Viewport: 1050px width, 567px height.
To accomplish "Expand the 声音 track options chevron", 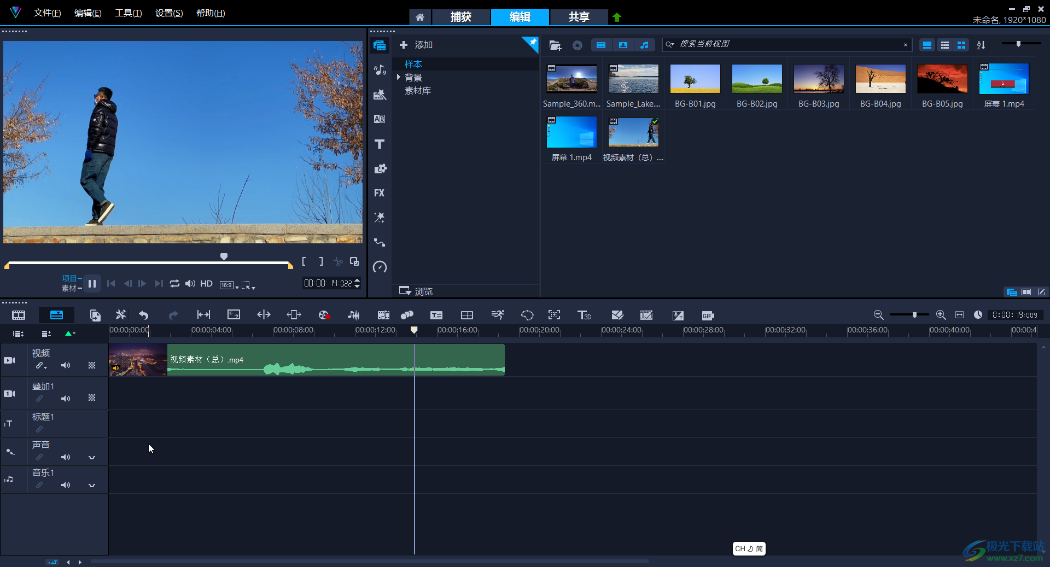I will tap(92, 458).
